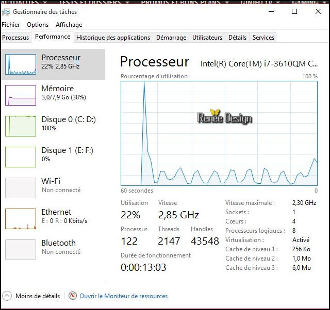
Task: Click the 2,30 GHz maximum speed value
Action: 304,202
